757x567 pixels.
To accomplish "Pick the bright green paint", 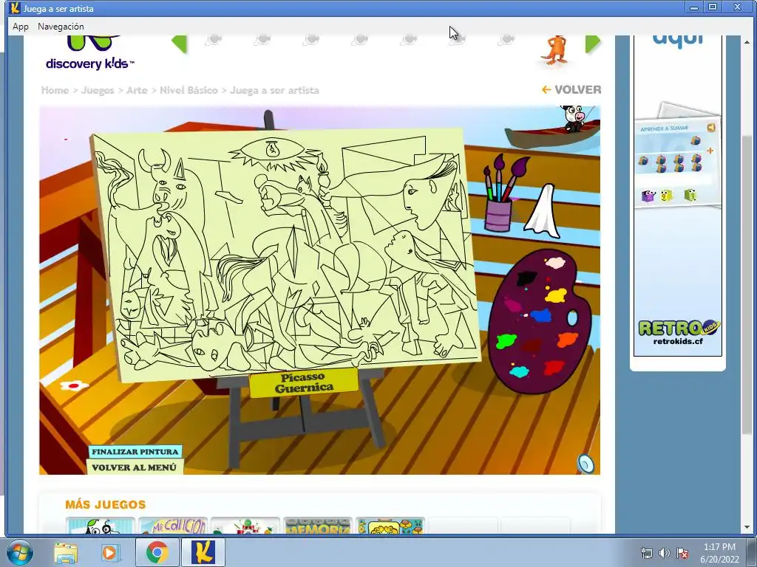I will tap(506, 341).
